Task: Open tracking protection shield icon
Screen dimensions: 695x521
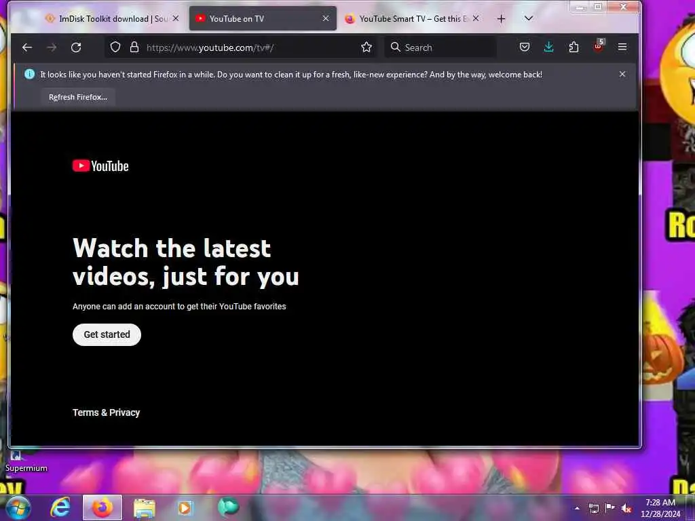Action: click(x=115, y=47)
